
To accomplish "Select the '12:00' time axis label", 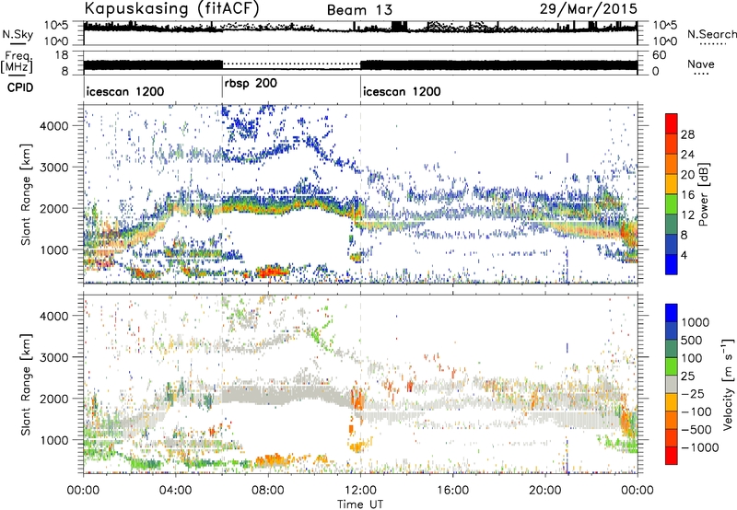I will point(360,491).
